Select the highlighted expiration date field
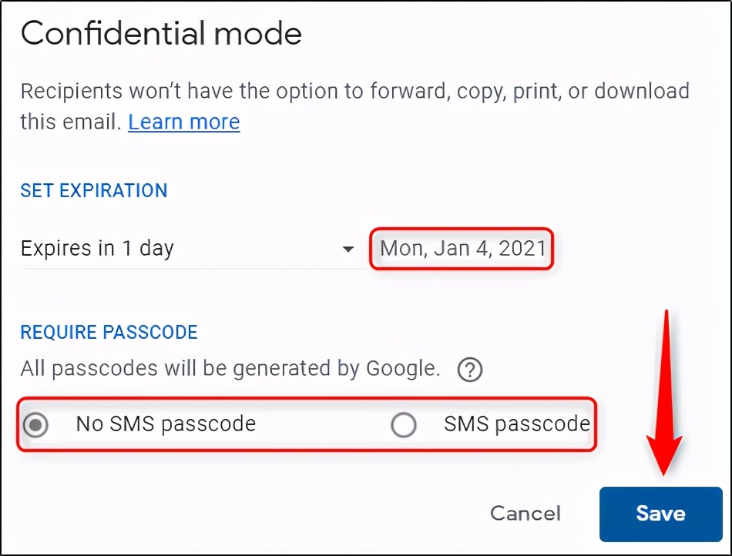Image resolution: width=732 pixels, height=556 pixels. point(462,248)
